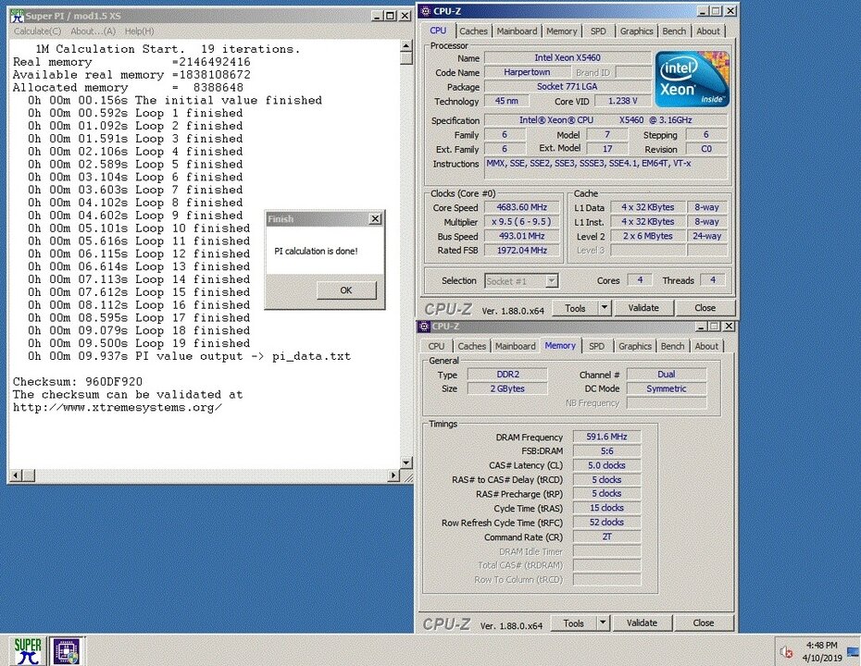Screen dimensions: 861x666
Task: Click Validate in the Processor CPU-Z window
Action: (x=643, y=308)
